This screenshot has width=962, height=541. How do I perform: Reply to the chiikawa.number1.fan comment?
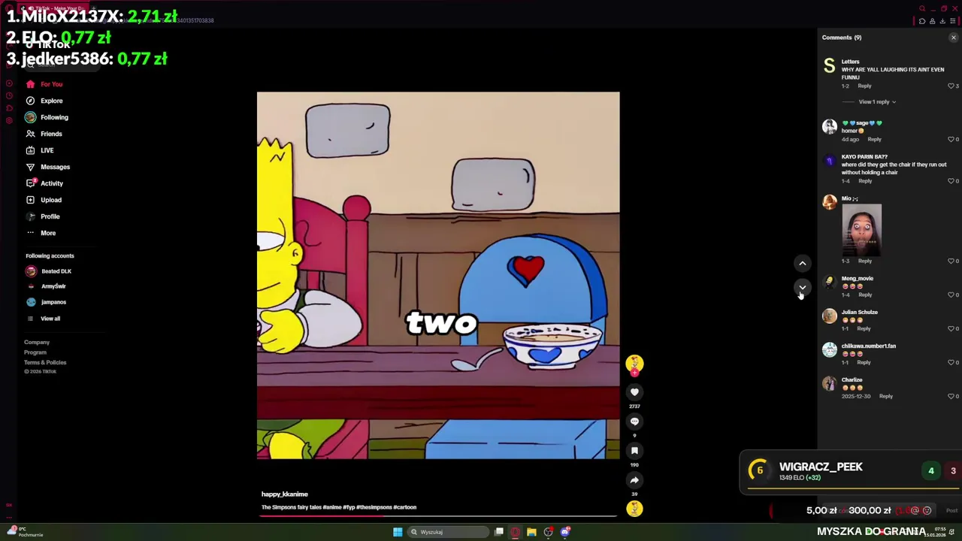(x=864, y=362)
